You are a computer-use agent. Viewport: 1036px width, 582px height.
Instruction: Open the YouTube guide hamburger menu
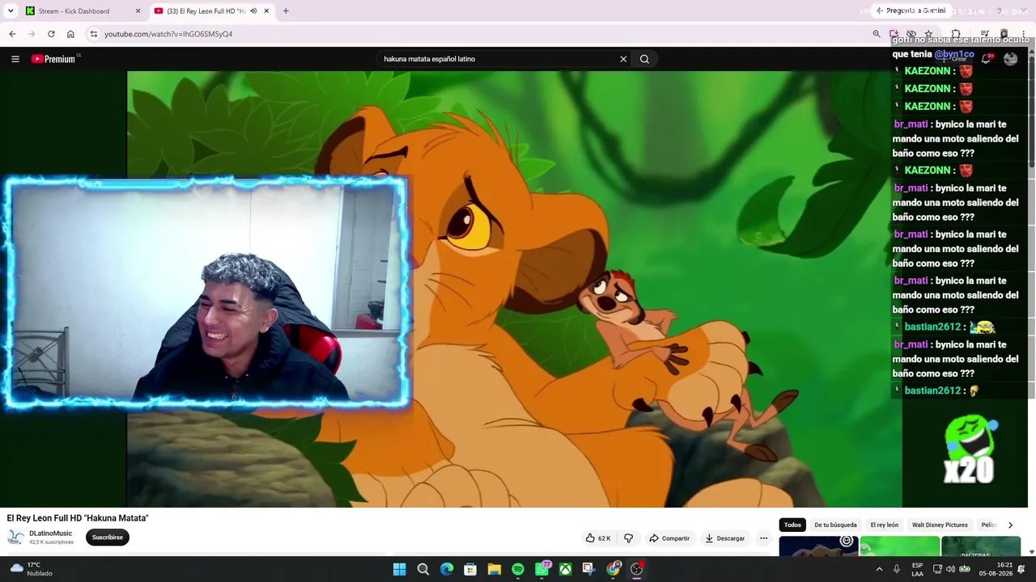15,59
